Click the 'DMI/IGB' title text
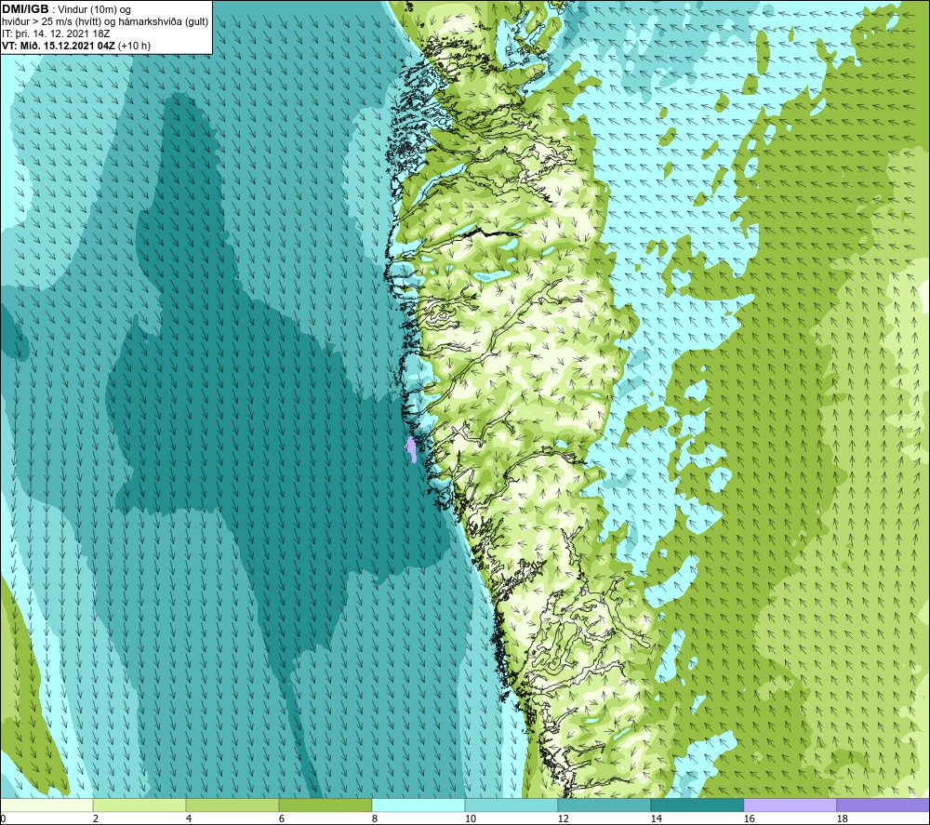This screenshot has width=930, height=825. (25, 9)
